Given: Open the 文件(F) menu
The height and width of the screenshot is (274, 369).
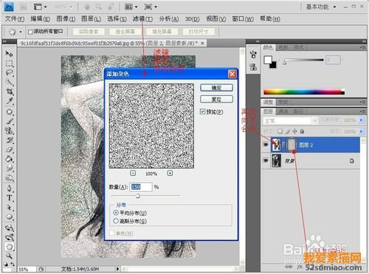Looking at the screenshot, I should point(15,18).
